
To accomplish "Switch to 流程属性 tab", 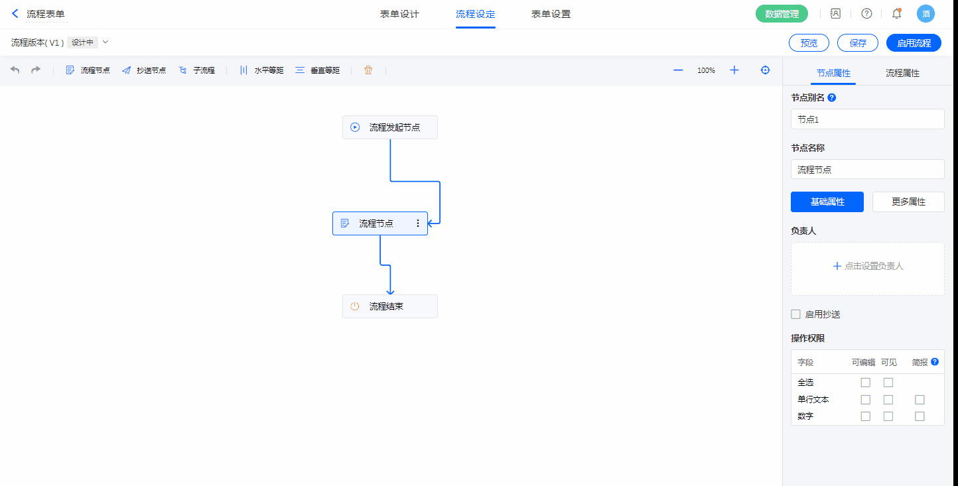I will (x=902, y=73).
